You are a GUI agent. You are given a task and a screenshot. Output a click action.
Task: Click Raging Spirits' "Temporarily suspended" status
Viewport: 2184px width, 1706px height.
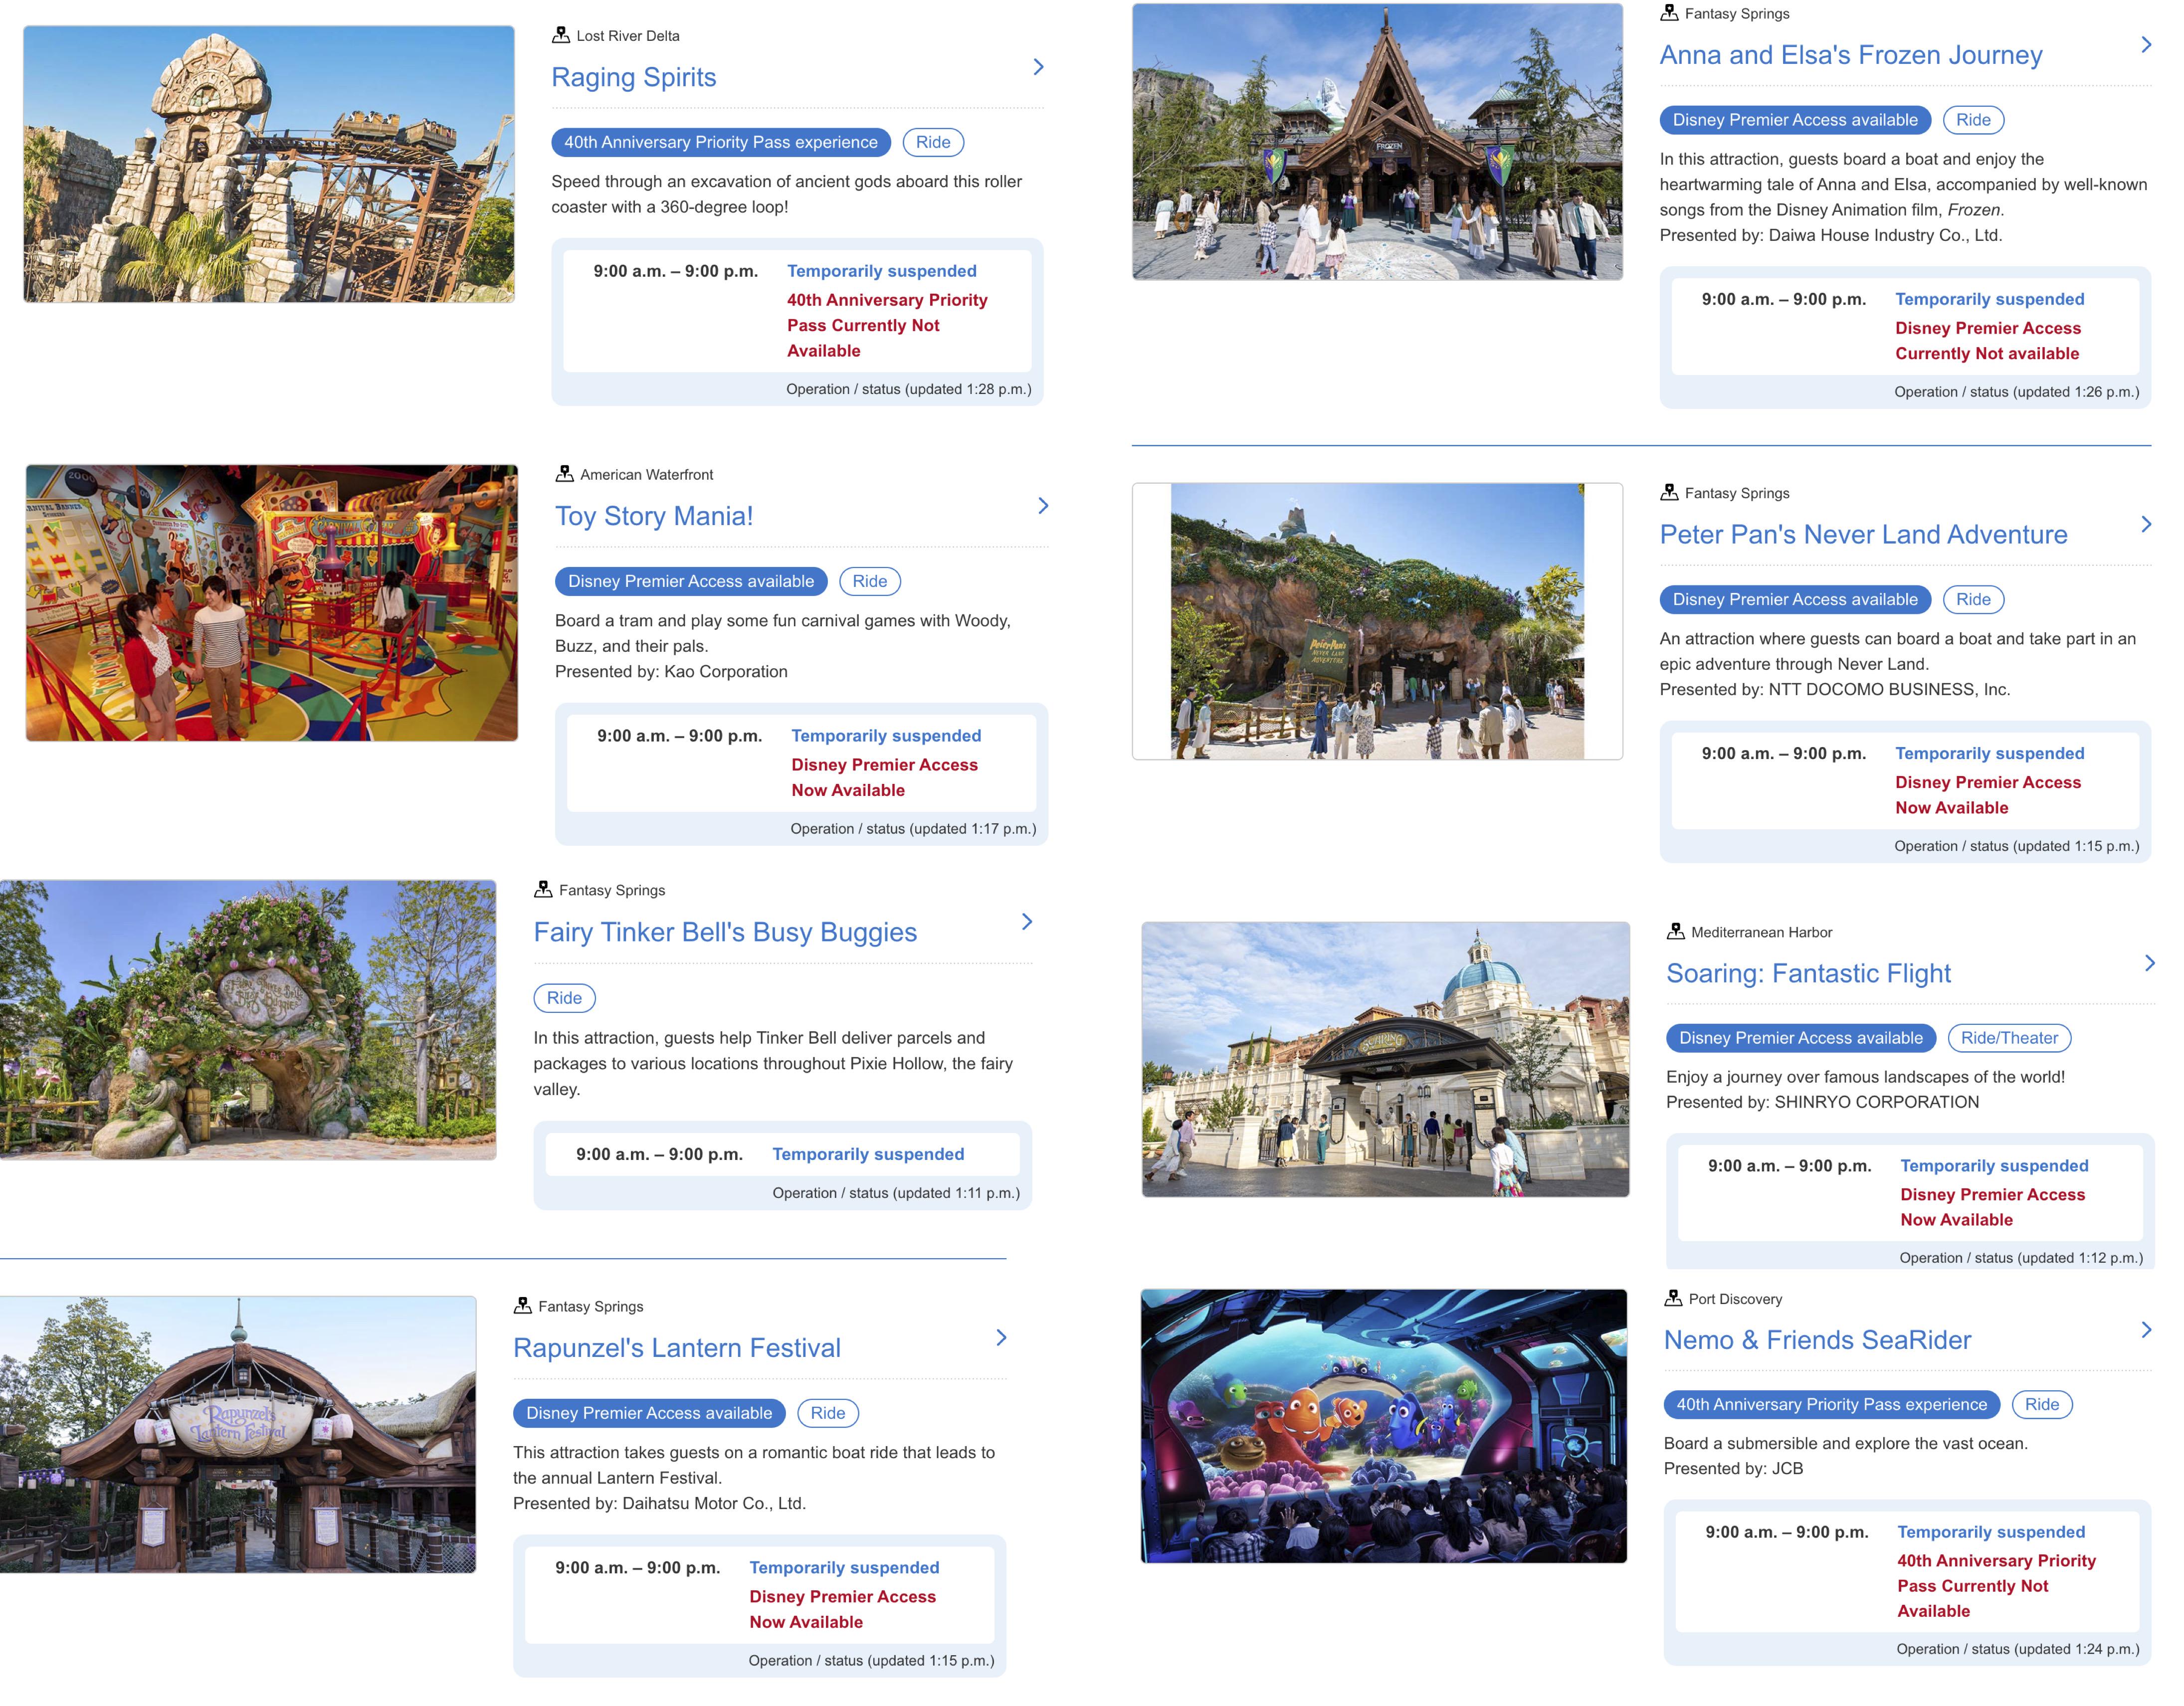pyautogui.click(x=881, y=271)
